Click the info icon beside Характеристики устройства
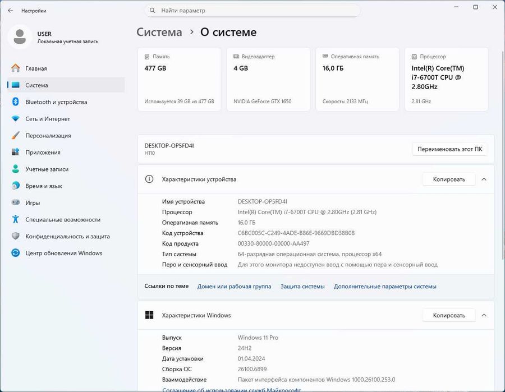The image size is (505, 392). tap(149, 179)
